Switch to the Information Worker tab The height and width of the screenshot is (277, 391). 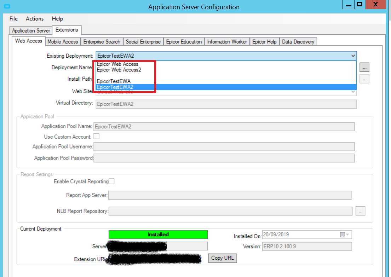[227, 42]
